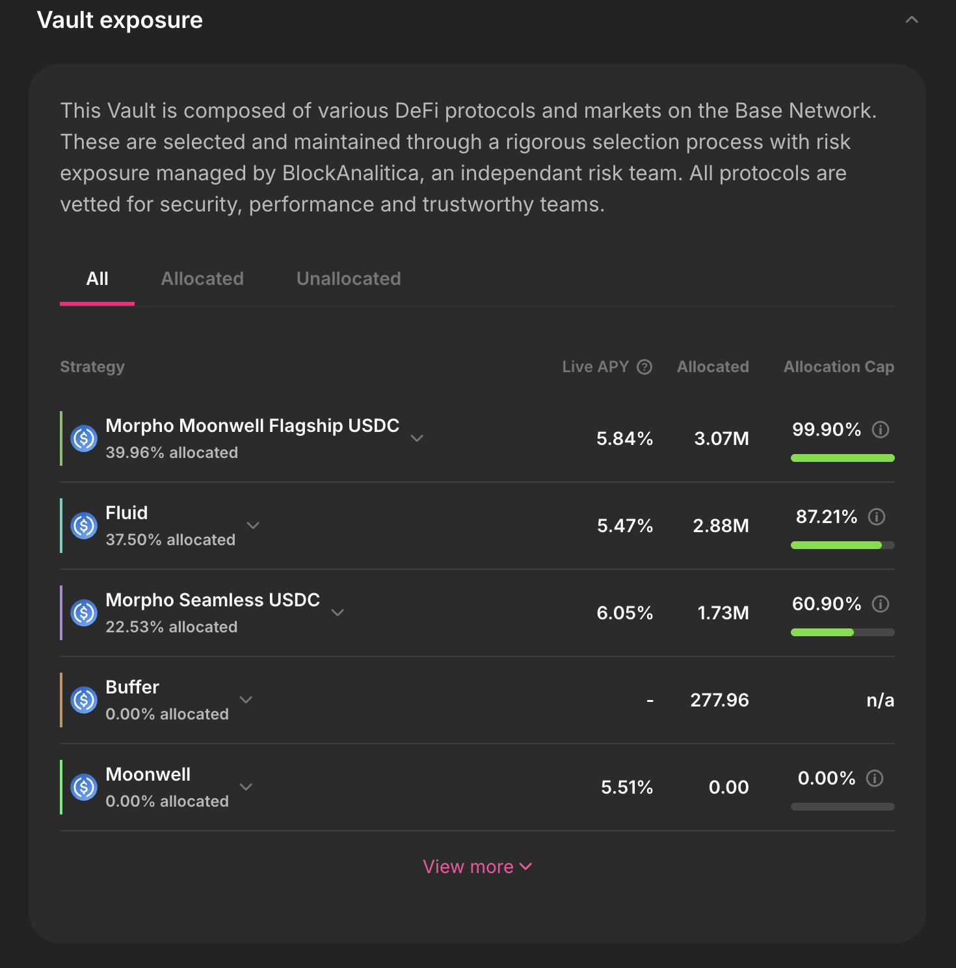This screenshot has height=968, width=956.
Task: Switch to the Allocated tab
Action: (x=202, y=279)
